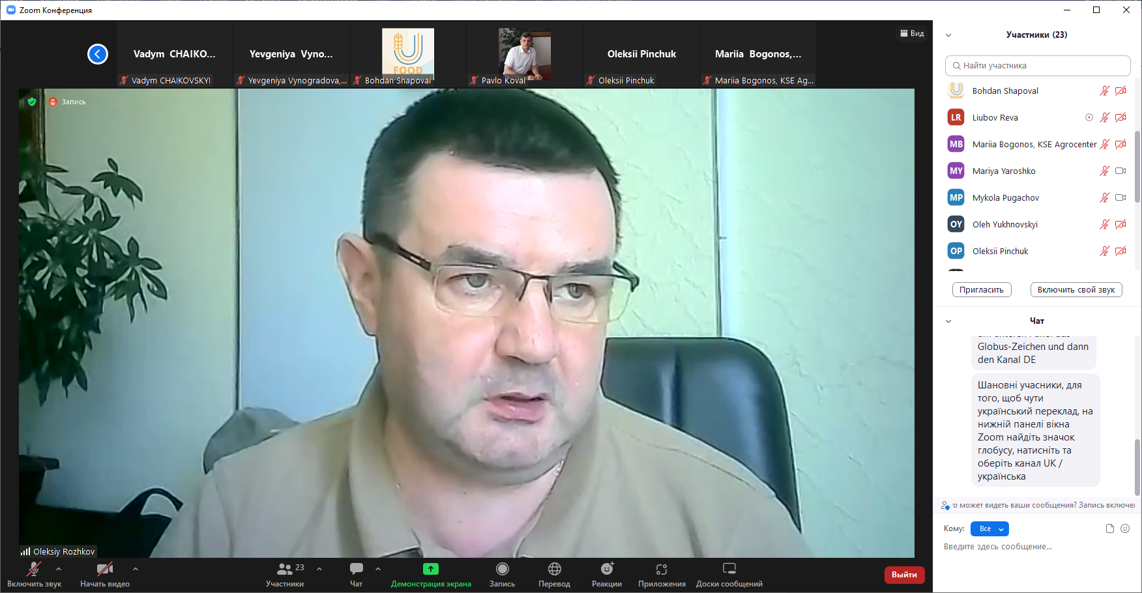Select Bohdan Shapoval thumbnail tile

(x=408, y=54)
